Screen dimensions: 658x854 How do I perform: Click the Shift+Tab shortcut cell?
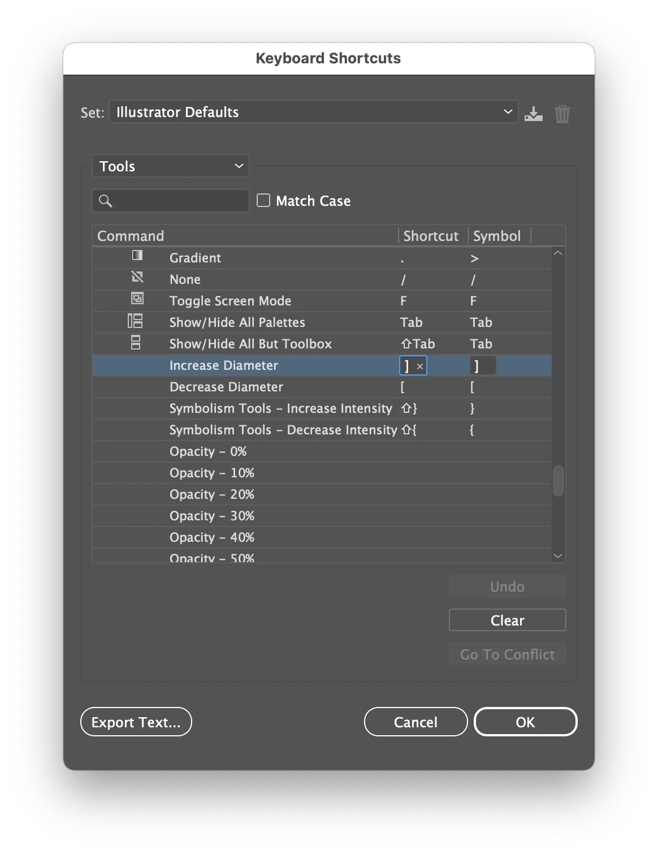pyautogui.click(x=418, y=344)
